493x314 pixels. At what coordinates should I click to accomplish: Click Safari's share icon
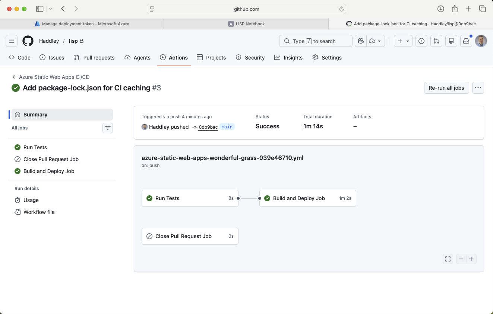454,9
